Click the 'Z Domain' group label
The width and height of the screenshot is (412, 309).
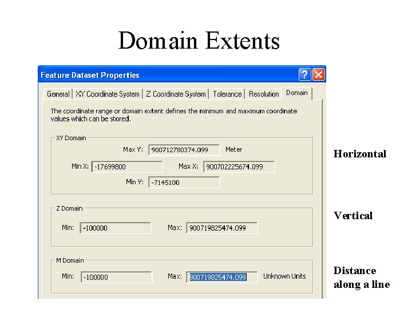[x=69, y=208]
